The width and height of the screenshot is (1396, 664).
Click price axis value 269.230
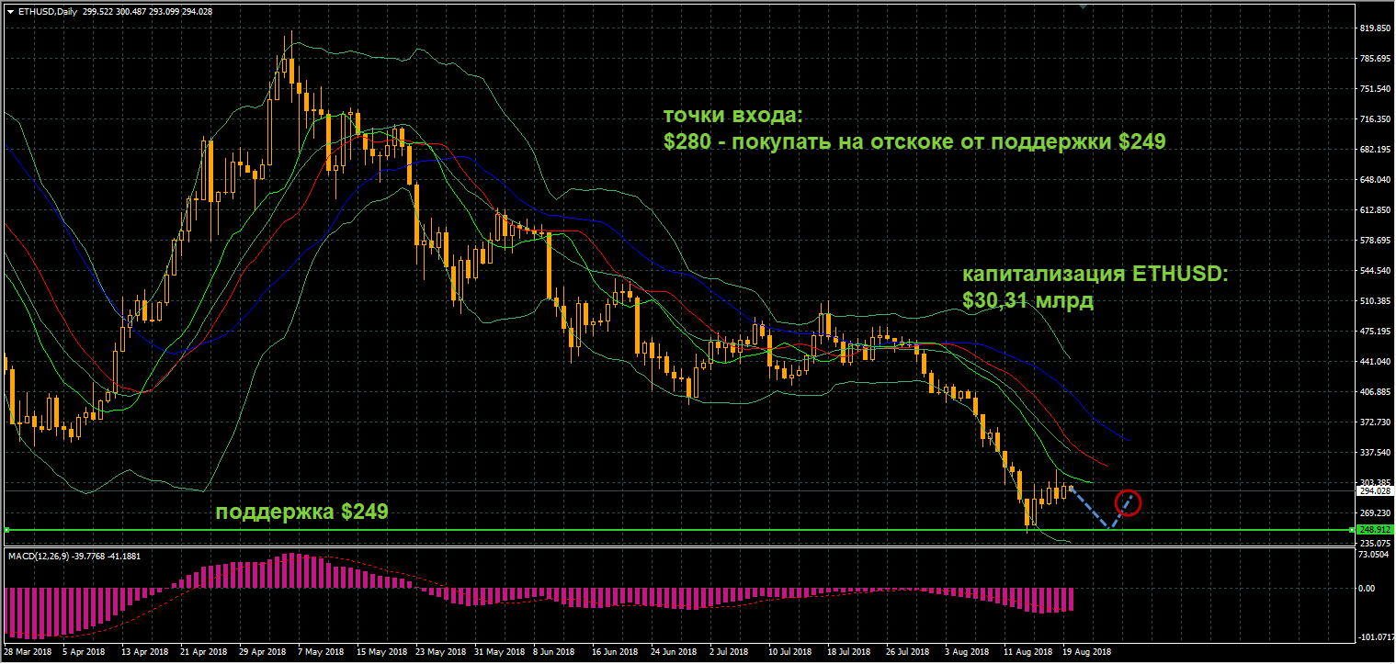pyautogui.click(x=1373, y=513)
